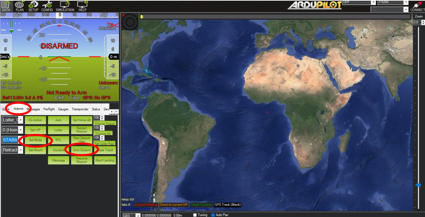Enable the Tuning checkbox

195,215
